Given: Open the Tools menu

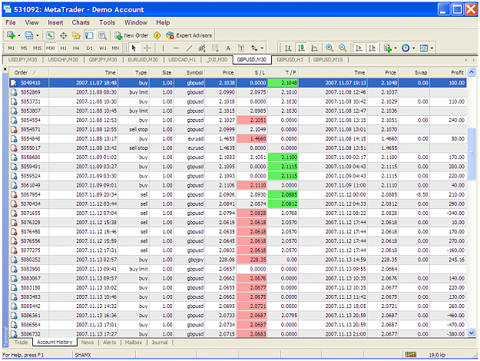Looking at the screenshot, I should [108, 22].
